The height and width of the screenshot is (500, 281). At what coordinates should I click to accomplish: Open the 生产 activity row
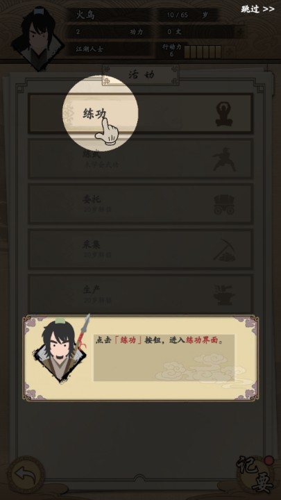140,294
